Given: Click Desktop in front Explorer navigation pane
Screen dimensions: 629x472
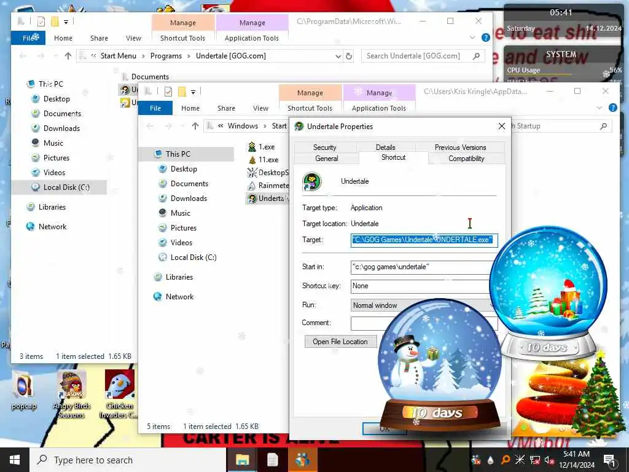Looking at the screenshot, I should click(183, 169).
